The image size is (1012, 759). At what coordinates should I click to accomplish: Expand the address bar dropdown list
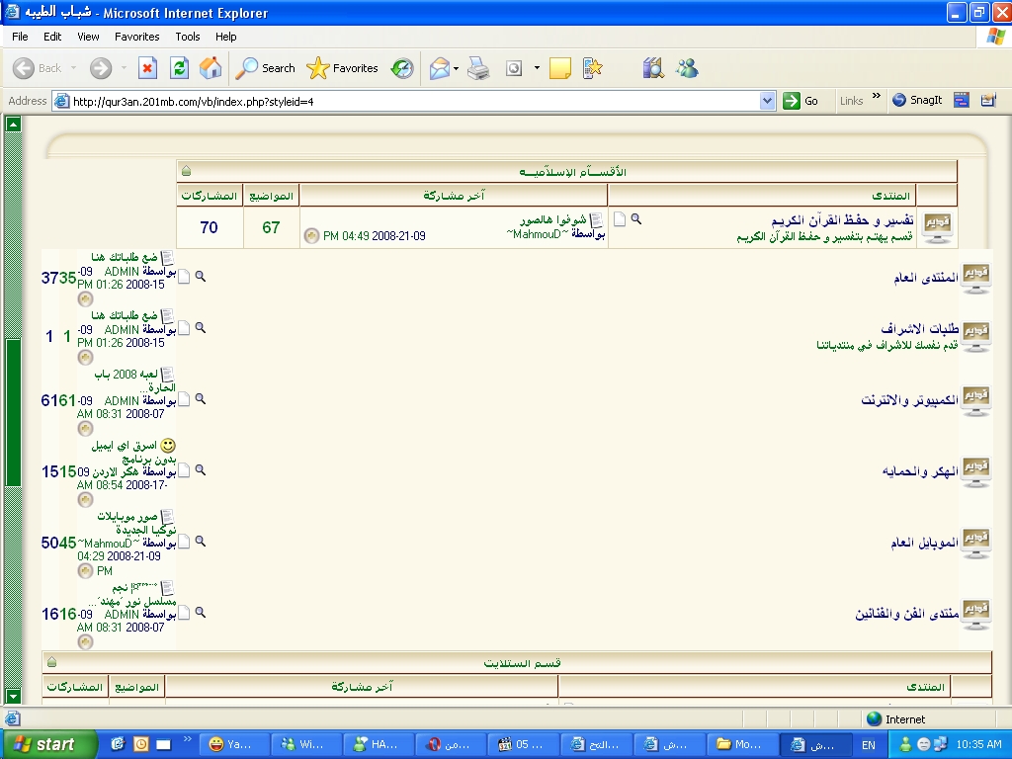pos(768,101)
